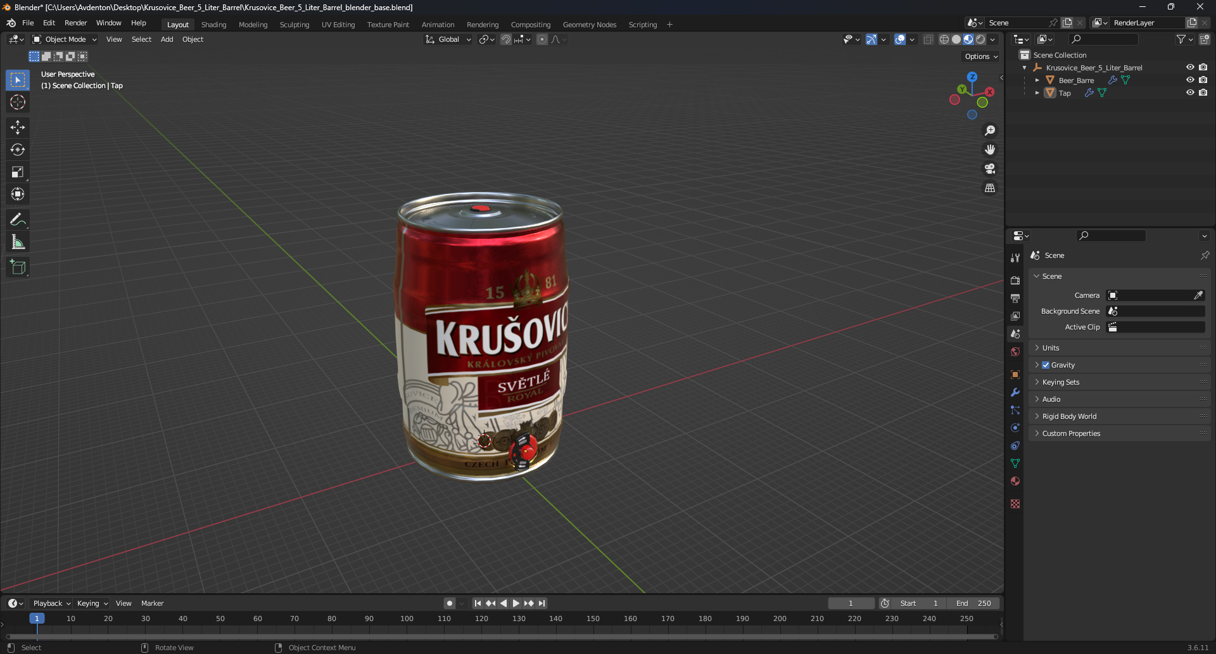Screen dimensions: 1216x654
Task: Disable Tap object in renders
Action: click(x=1203, y=93)
